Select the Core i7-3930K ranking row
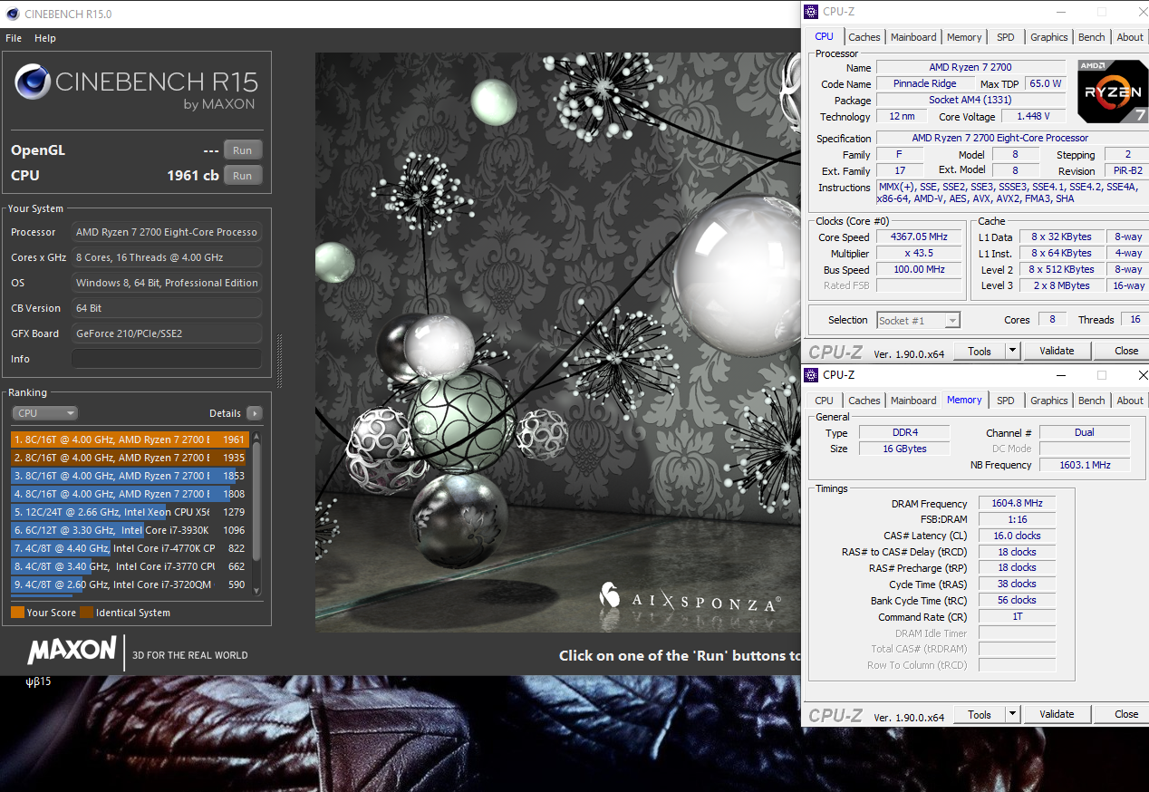 (x=130, y=530)
